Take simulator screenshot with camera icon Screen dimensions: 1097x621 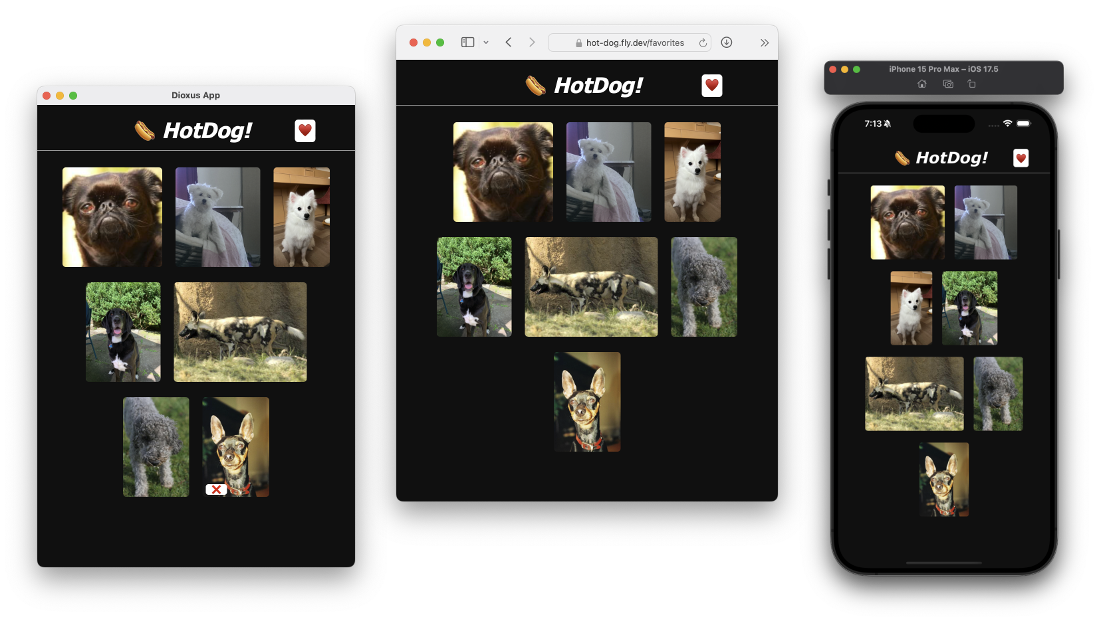coord(948,84)
